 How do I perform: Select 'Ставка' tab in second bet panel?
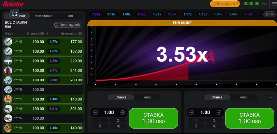click(217, 97)
